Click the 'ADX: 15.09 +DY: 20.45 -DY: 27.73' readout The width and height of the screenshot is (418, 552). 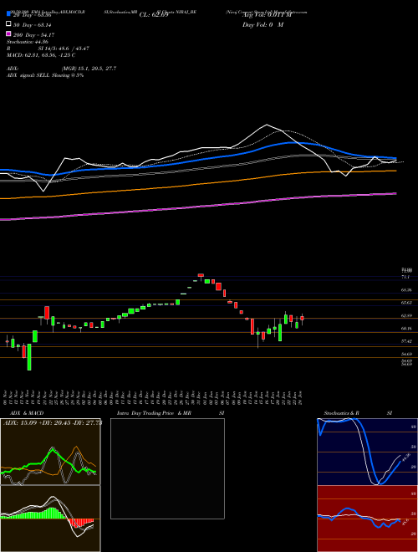tap(53, 423)
